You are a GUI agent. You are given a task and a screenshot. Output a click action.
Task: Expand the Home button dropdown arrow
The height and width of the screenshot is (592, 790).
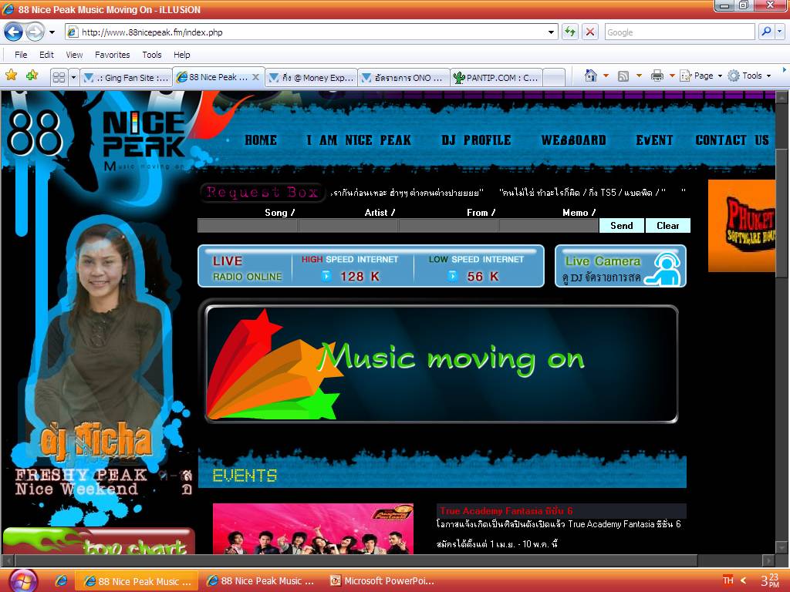click(606, 76)
